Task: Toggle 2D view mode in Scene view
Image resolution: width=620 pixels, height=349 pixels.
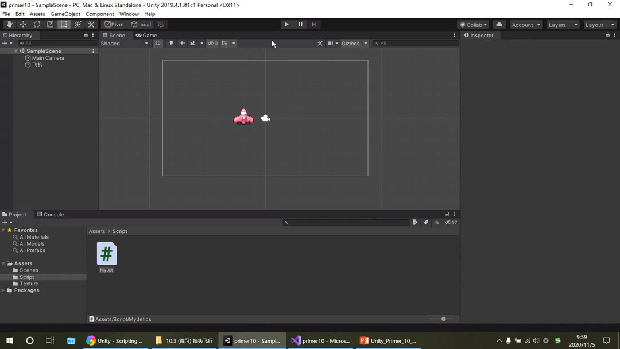Action: (158, 43)
